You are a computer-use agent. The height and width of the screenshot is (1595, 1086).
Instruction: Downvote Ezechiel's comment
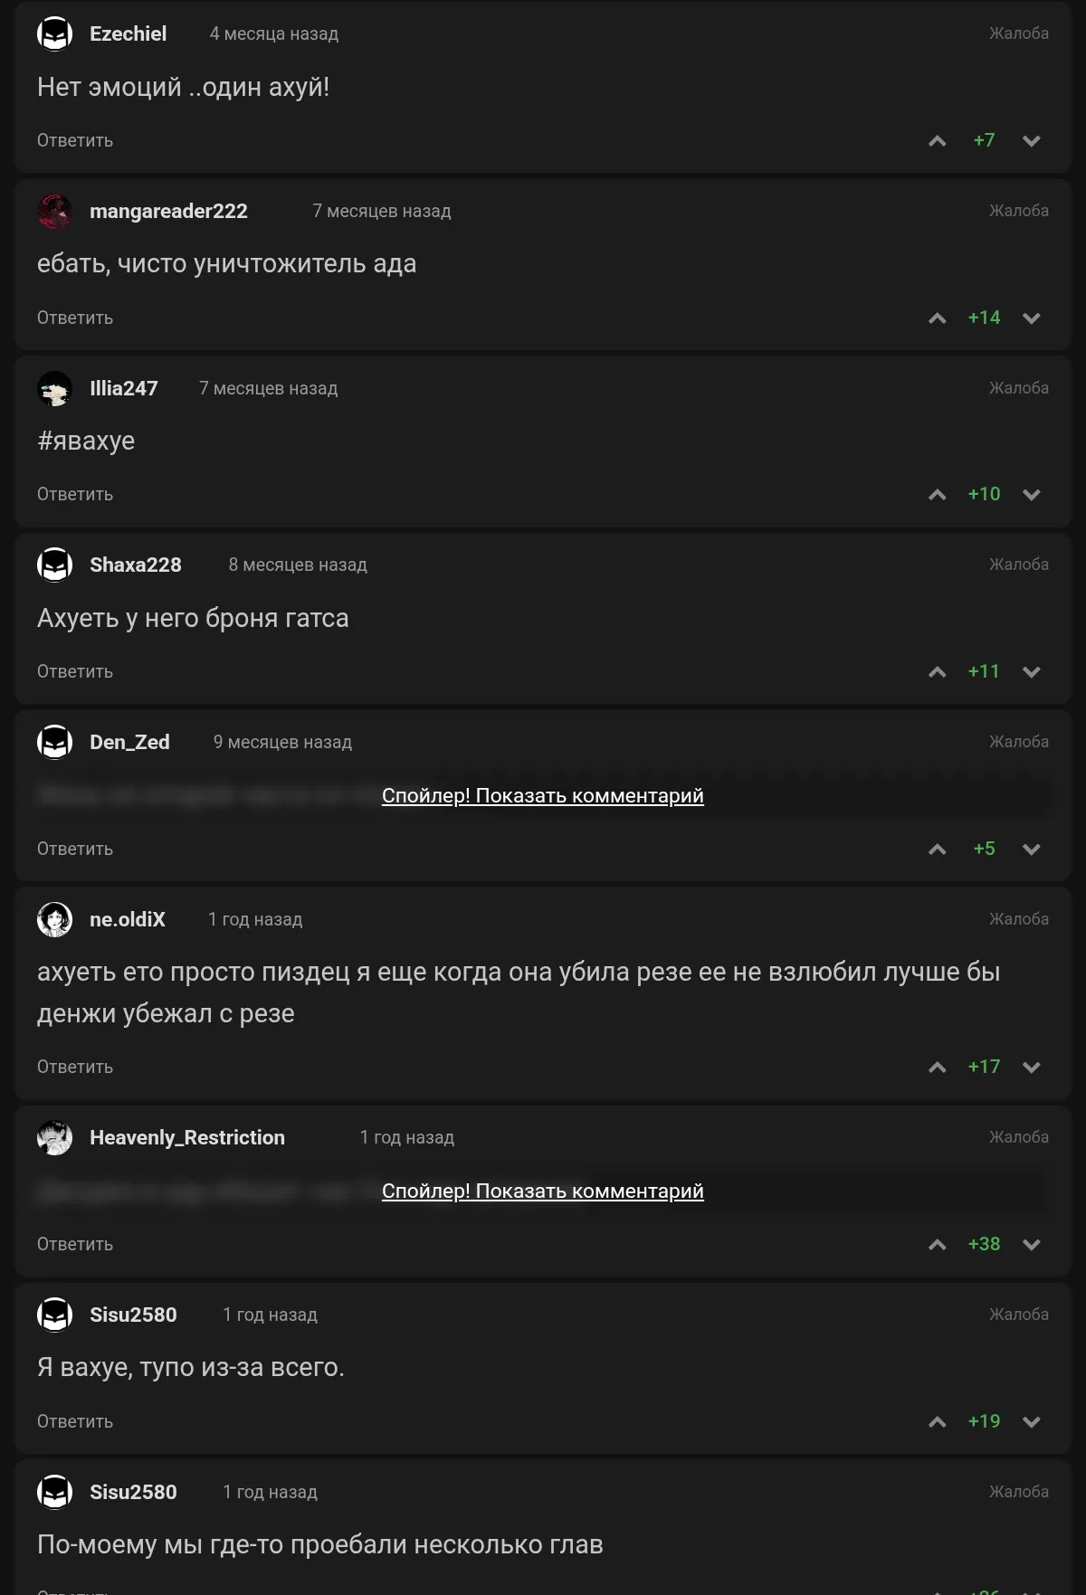point(1031,141)
